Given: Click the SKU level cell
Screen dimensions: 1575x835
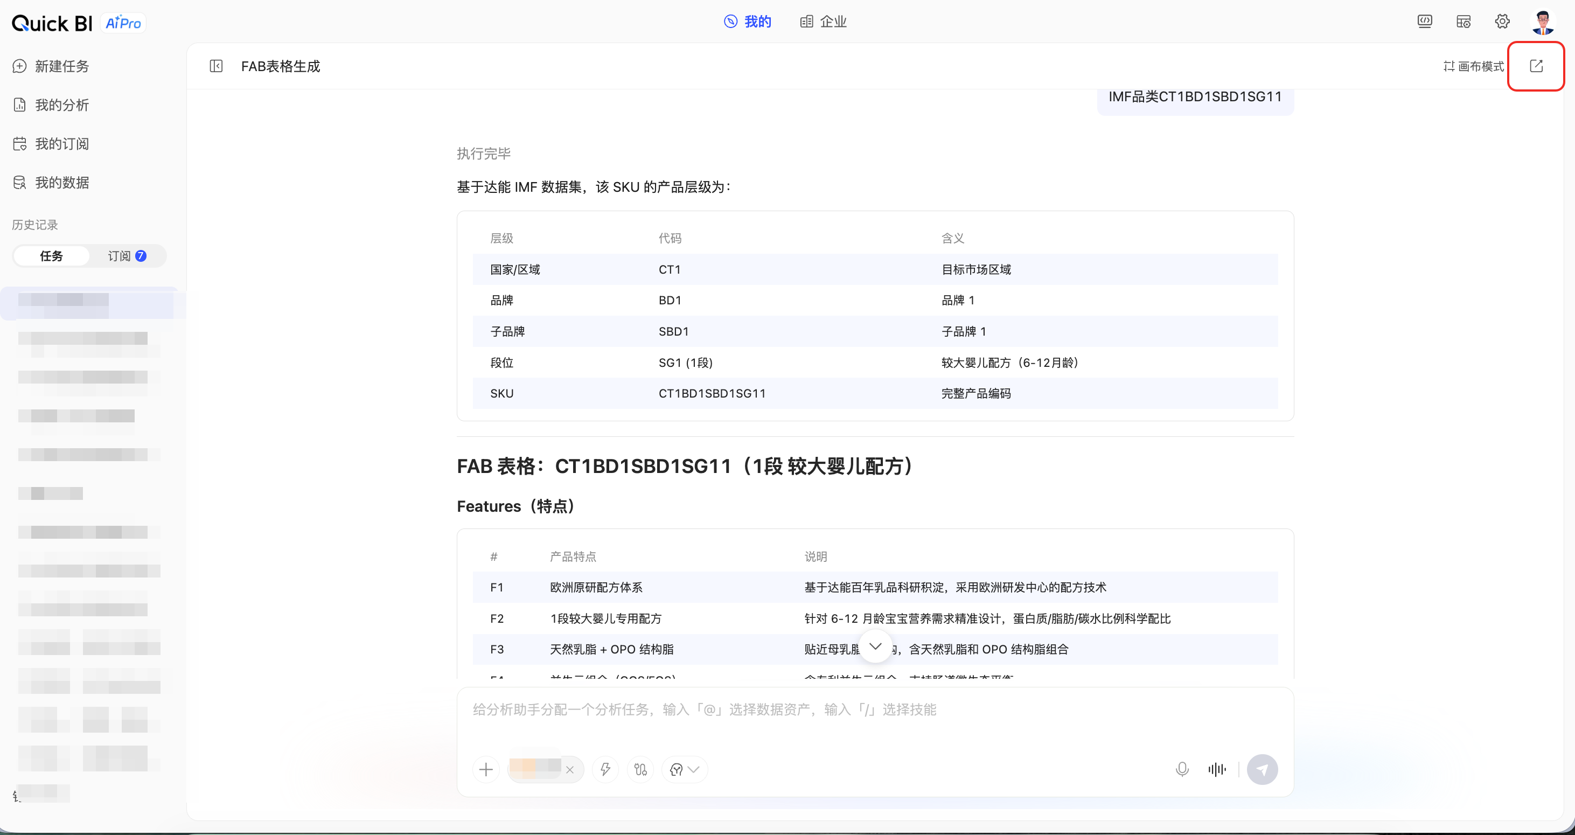Looking at the screenshot, I should click(502, 394).
